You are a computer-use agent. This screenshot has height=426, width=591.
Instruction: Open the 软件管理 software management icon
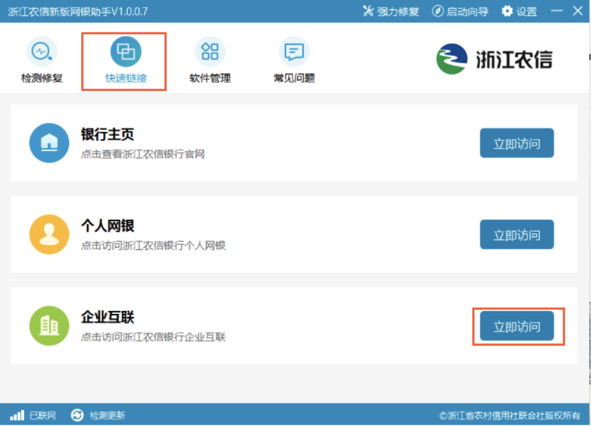(x=210, y=51)
